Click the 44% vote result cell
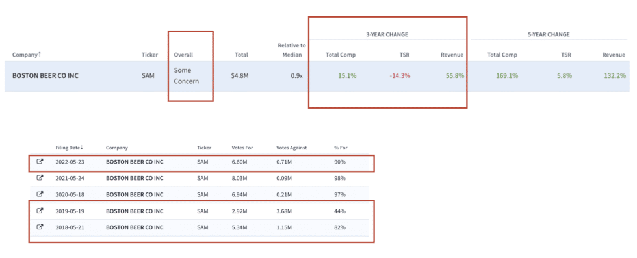637x258 pixels. coord(339,211)
